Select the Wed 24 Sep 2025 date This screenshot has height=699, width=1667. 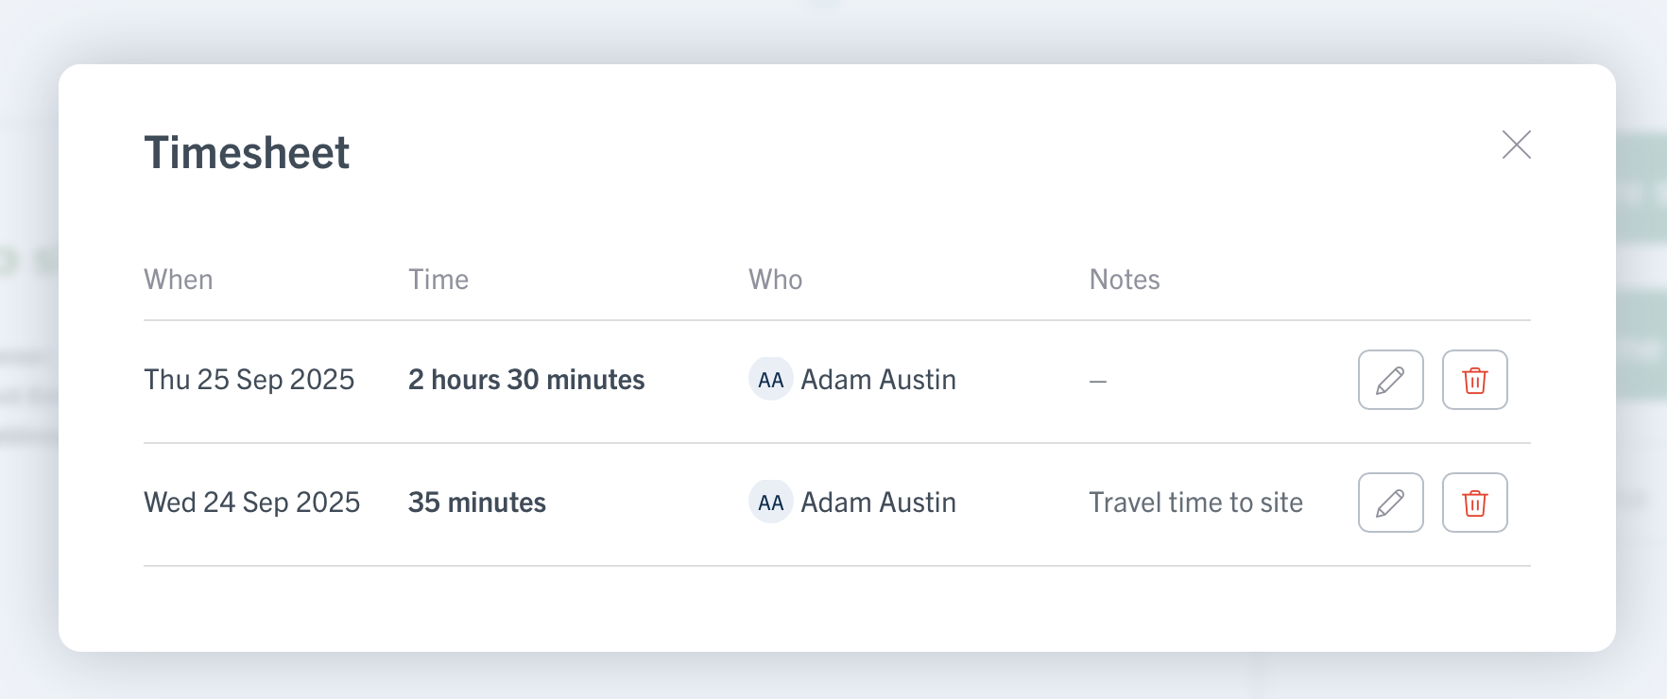pyautogui.click(x=251, y=503)
